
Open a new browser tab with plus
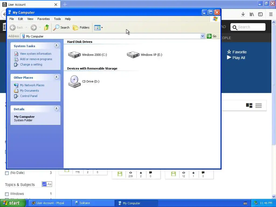[65, 4]
